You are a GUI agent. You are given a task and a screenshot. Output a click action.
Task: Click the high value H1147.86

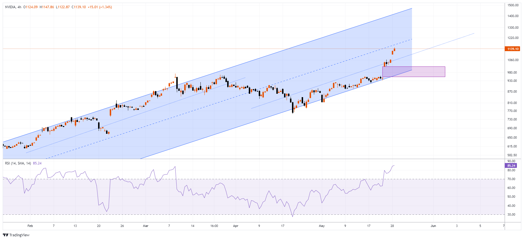47,7
